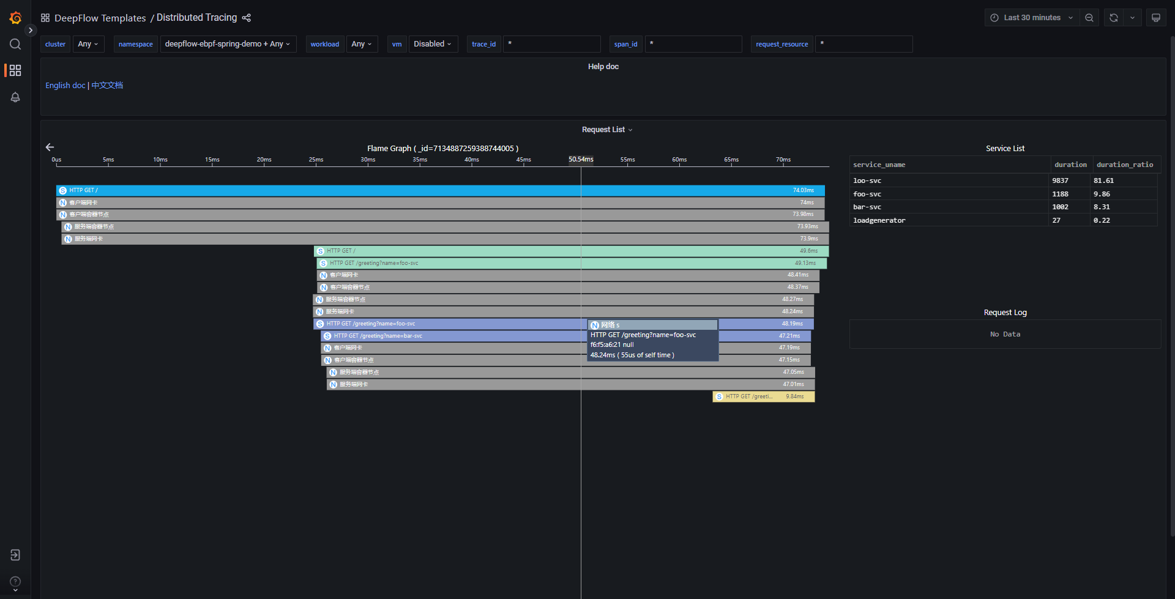Sign out using the sidebar exit icon

tap(15, 555)
